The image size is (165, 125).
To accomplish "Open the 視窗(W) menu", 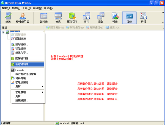I will coord(37,8).
